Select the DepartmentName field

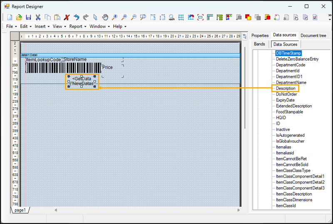pos(291,82)
